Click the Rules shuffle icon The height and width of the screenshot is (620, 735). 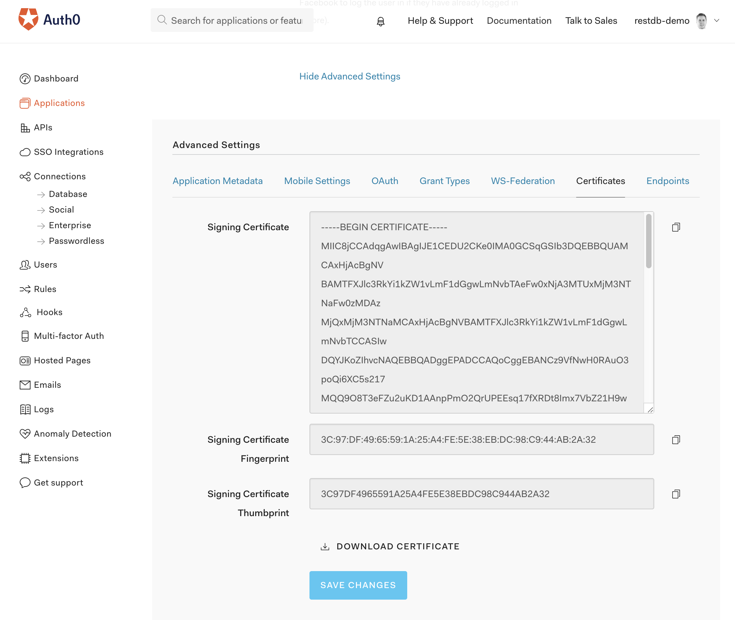coord(25,289)
